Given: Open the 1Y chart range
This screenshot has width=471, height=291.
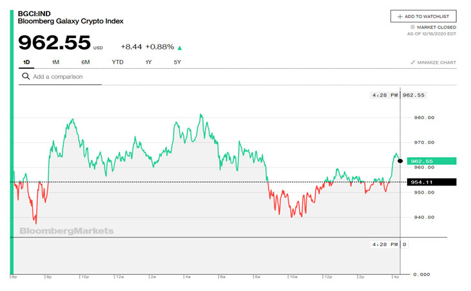Looking at the screenshot, I should [149, 62].
